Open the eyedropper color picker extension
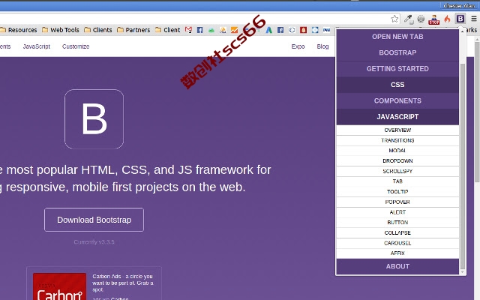480x300 pixels. coord(408,19)
